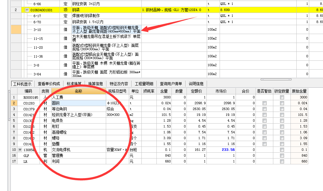Screen dimensions: 323x191
Task: Switch to 换算信息 tab
Action: coord(96,84)
